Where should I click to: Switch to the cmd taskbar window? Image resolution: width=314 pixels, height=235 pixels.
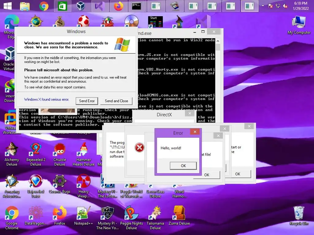(x=137, y=6)
